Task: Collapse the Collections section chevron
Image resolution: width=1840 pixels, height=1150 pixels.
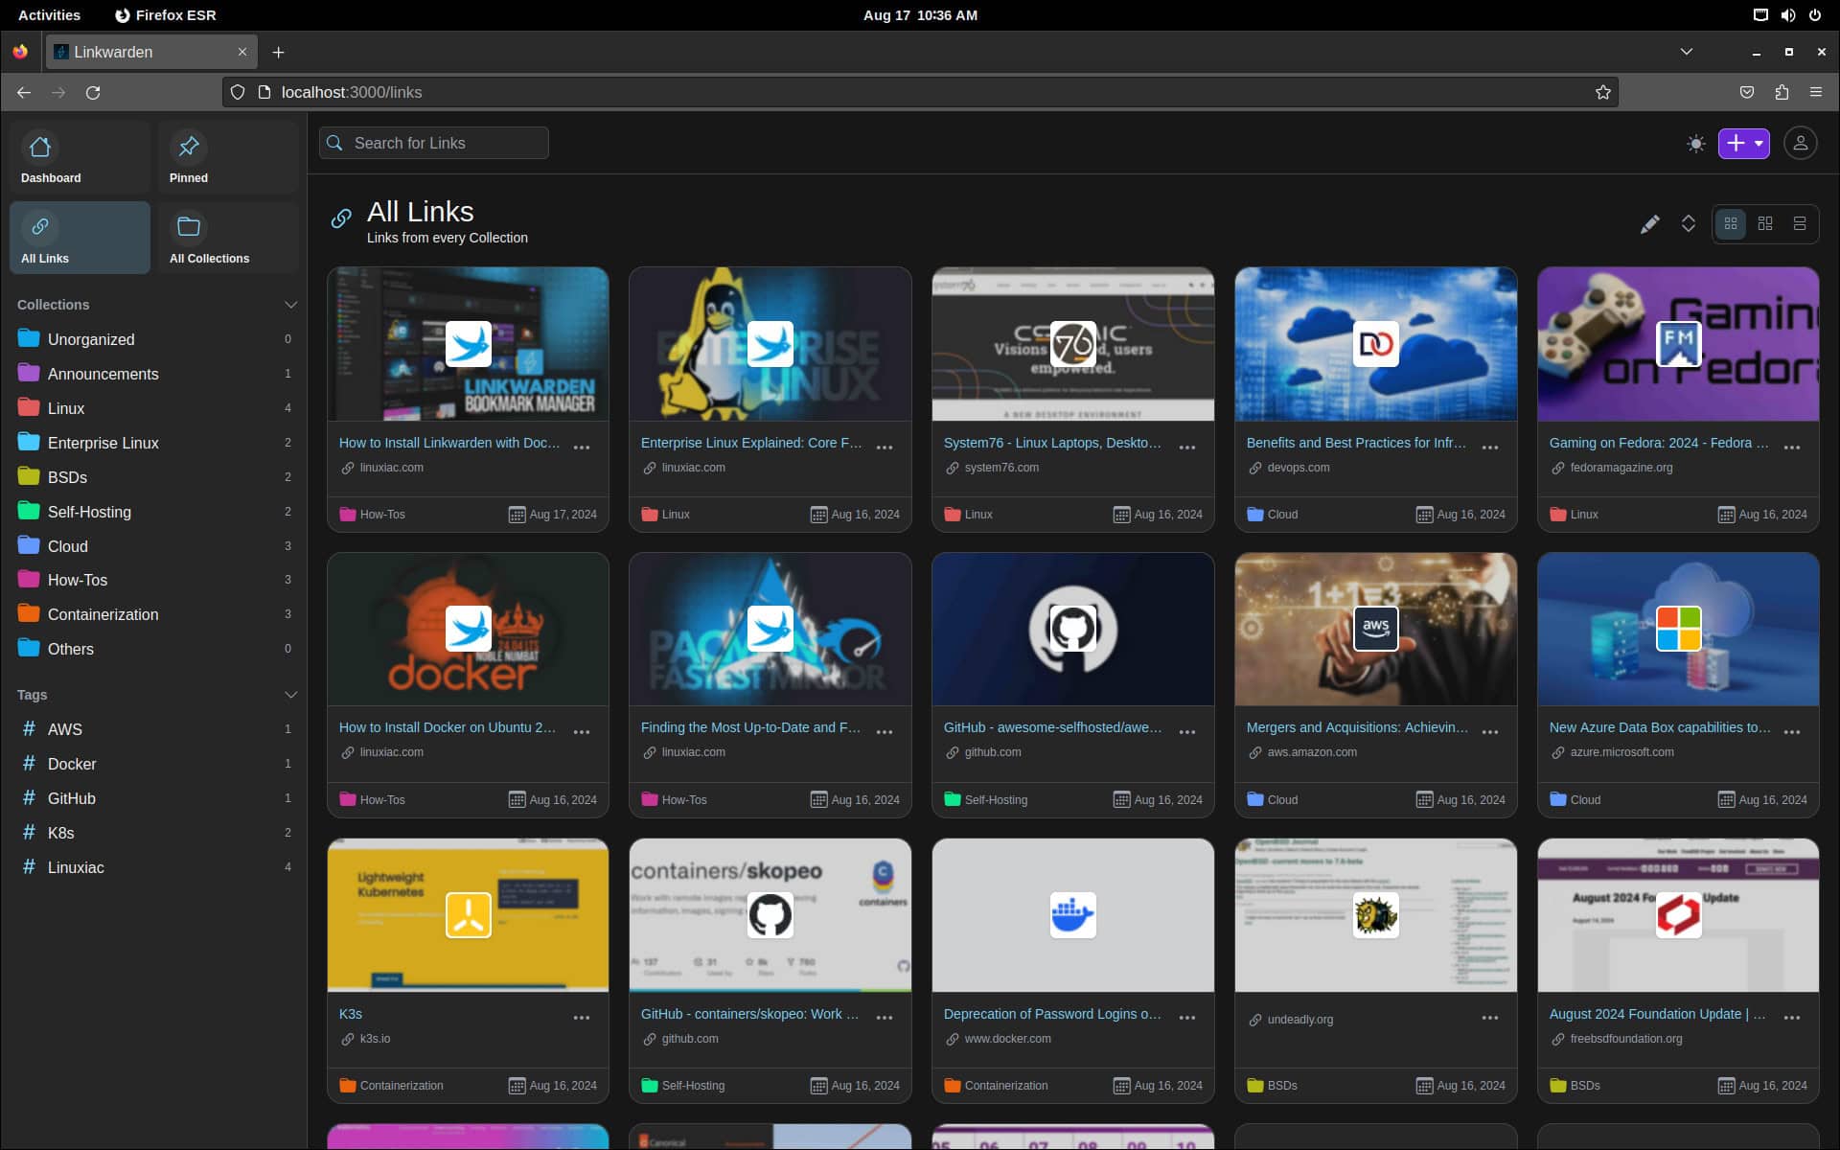Action: click(x=290, y=305)
